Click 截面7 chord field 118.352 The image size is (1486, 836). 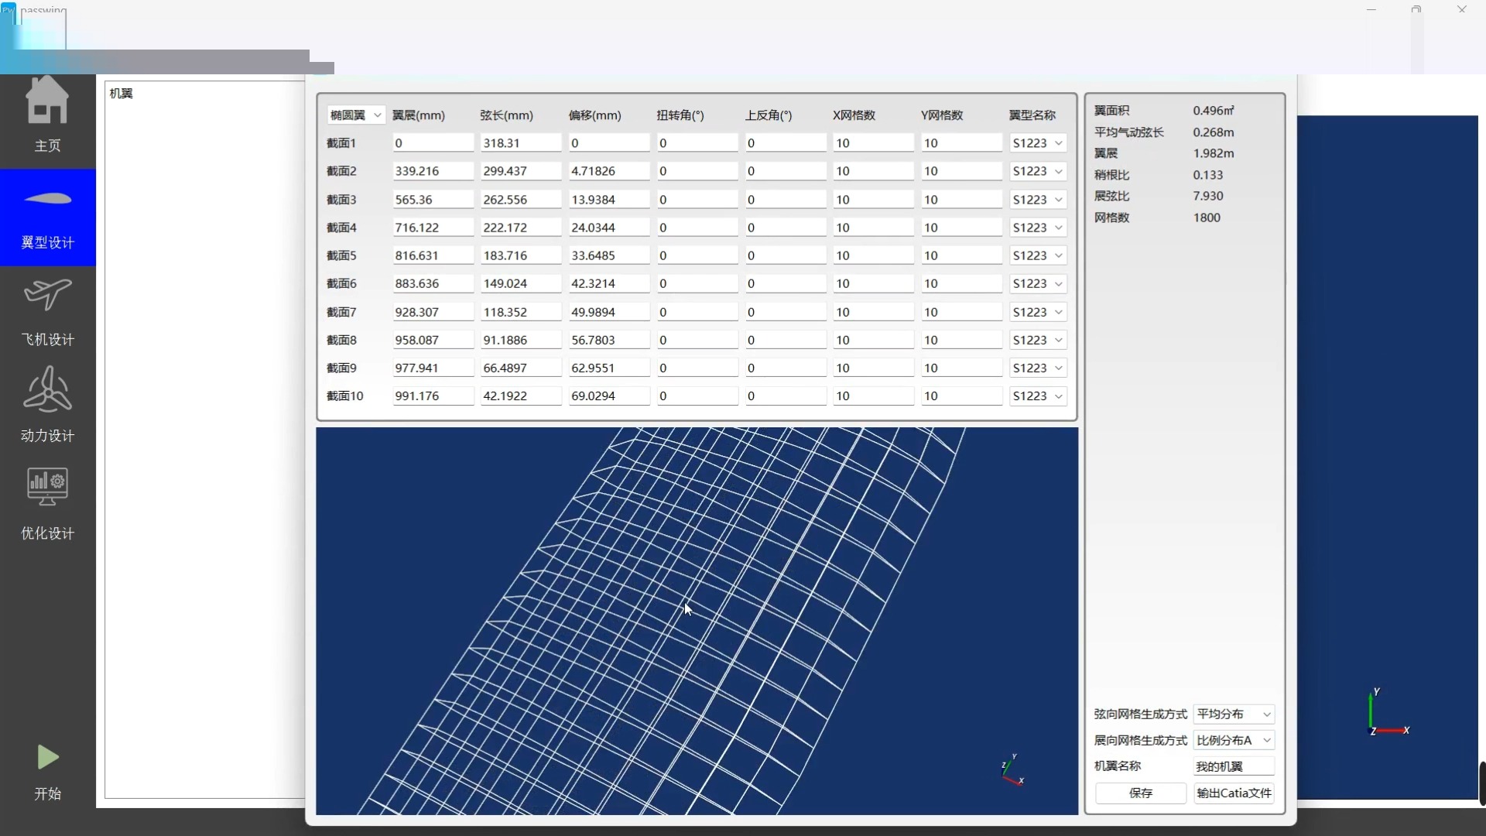click(x=521, y=312)
